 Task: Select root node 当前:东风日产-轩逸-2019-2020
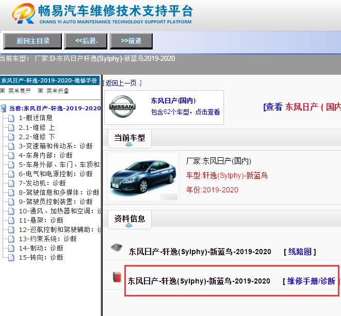click(x=55, y=108)
